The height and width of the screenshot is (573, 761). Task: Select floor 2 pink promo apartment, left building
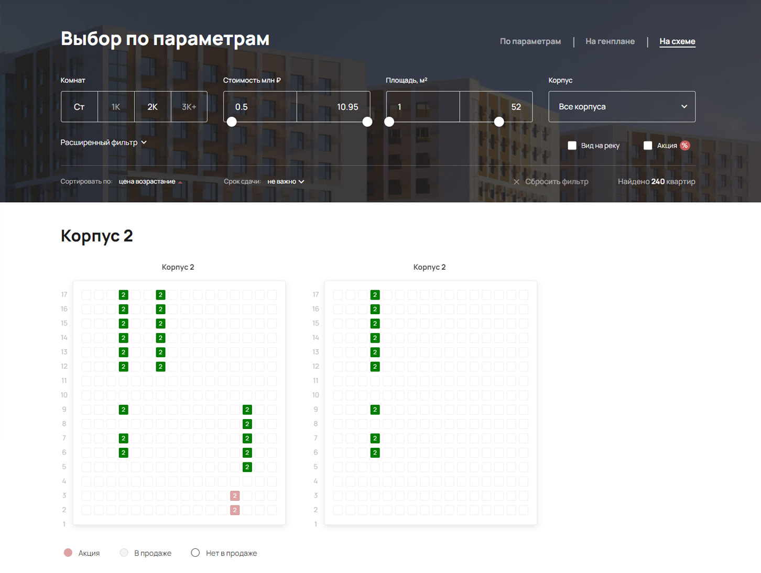pos(235,510)
